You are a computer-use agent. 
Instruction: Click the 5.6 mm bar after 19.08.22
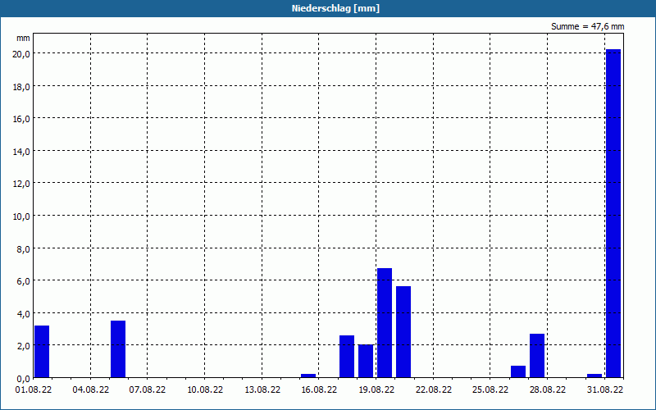click(403, 332)
